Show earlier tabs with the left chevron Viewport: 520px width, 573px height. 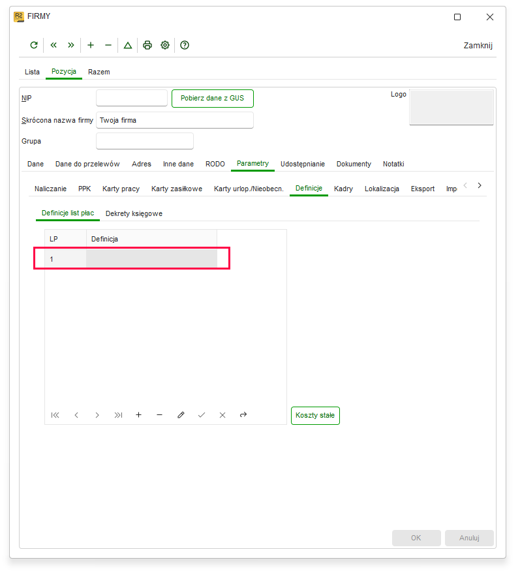(465, 185)
